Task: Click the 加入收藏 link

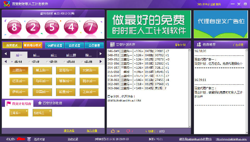Action: 92,131
